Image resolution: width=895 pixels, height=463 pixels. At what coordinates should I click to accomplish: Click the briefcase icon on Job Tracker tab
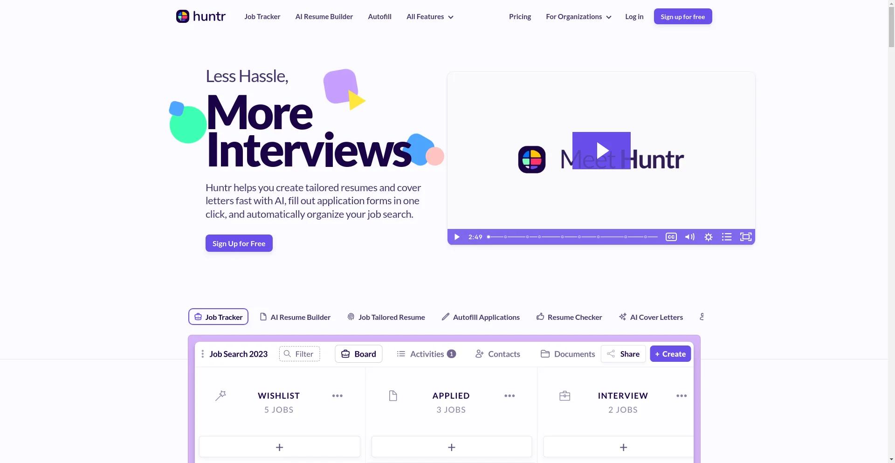coord(198,317)
